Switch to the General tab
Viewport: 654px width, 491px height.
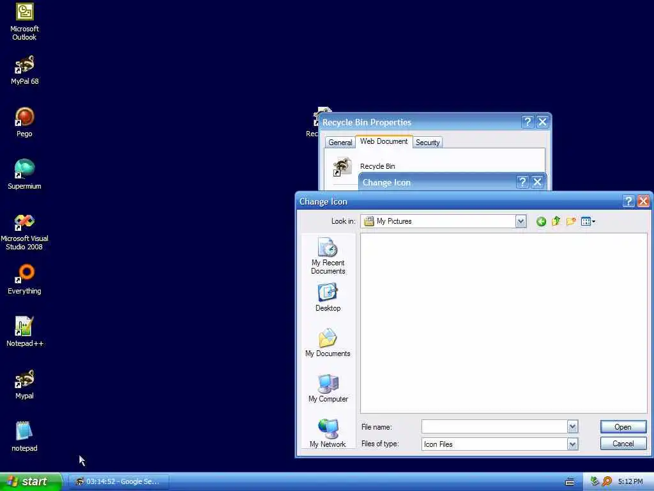click(340, 143)
